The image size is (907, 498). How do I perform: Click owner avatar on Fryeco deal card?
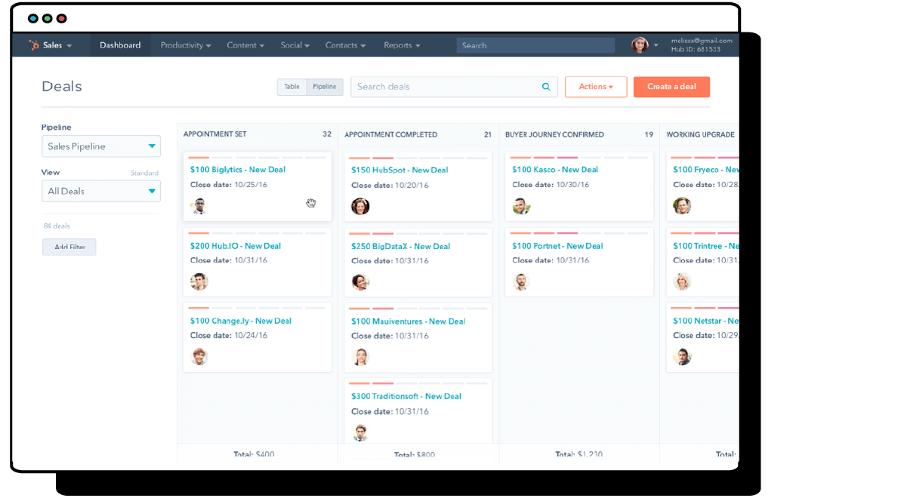pyautogui.click(x=682, y=206)
